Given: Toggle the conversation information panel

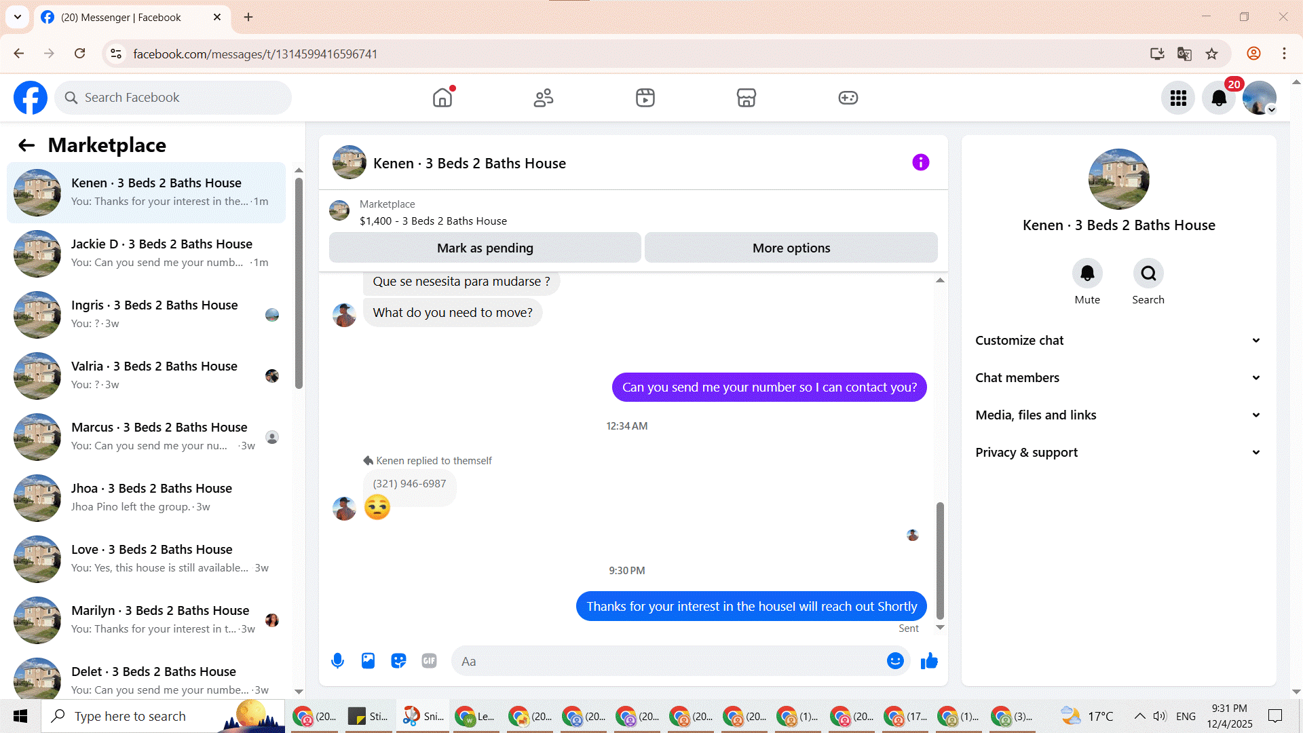Looking at the screenshot, I should tap(920, 163).
